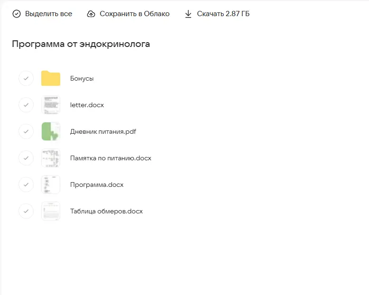Image resolution: width=369 pixels, height=295 pixels.
Task: Select the letter.docx checkbox
Action: point(26,105)
